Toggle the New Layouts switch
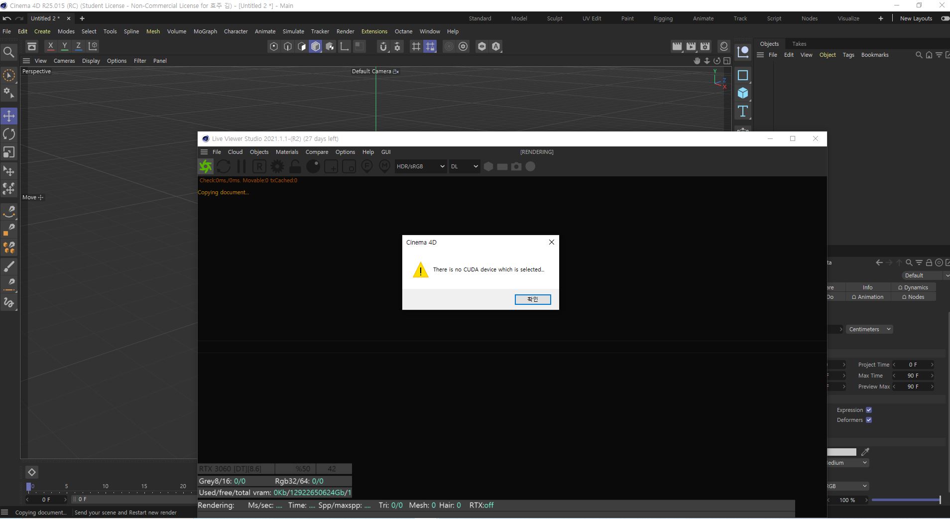This screenshot has width=950, height=519. click(945, 18)
